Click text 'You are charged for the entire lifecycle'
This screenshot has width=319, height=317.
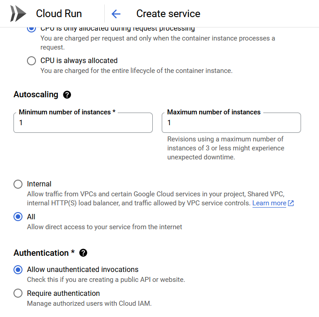coord(97,71)
